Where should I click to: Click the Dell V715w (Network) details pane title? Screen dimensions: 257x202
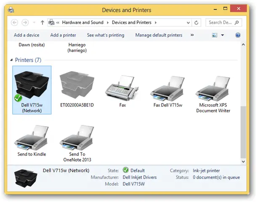pos(66,170)
